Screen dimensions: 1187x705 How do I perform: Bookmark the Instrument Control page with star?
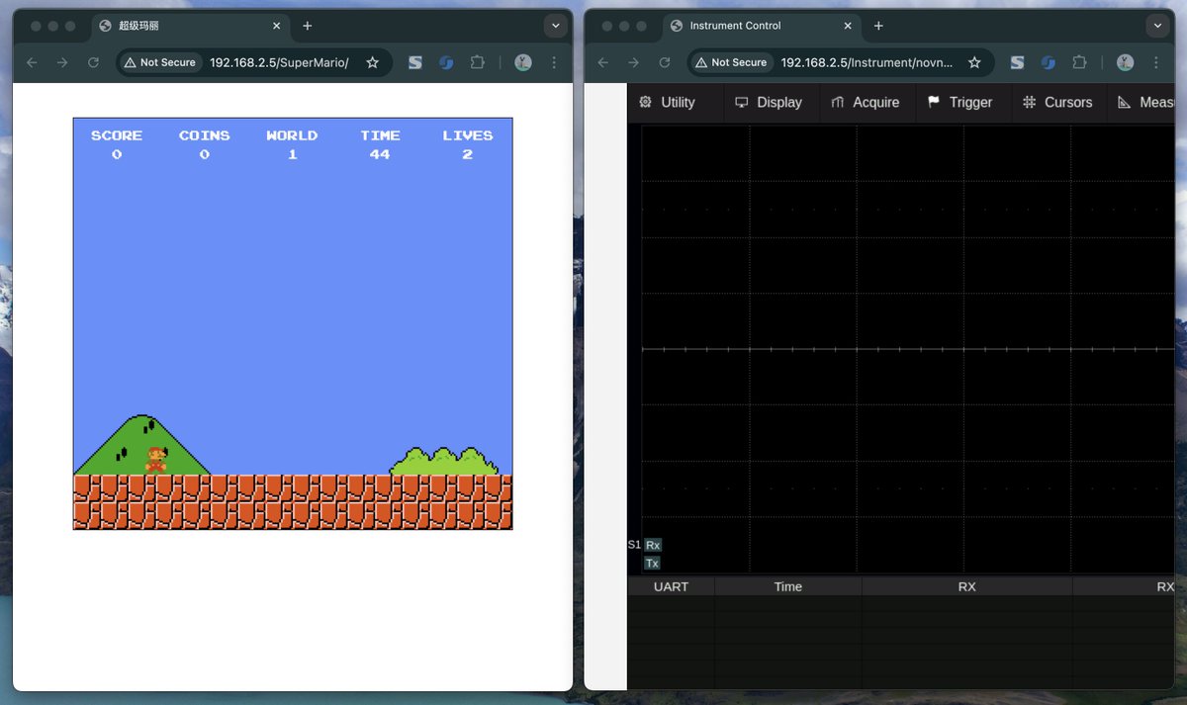[974, 62]
